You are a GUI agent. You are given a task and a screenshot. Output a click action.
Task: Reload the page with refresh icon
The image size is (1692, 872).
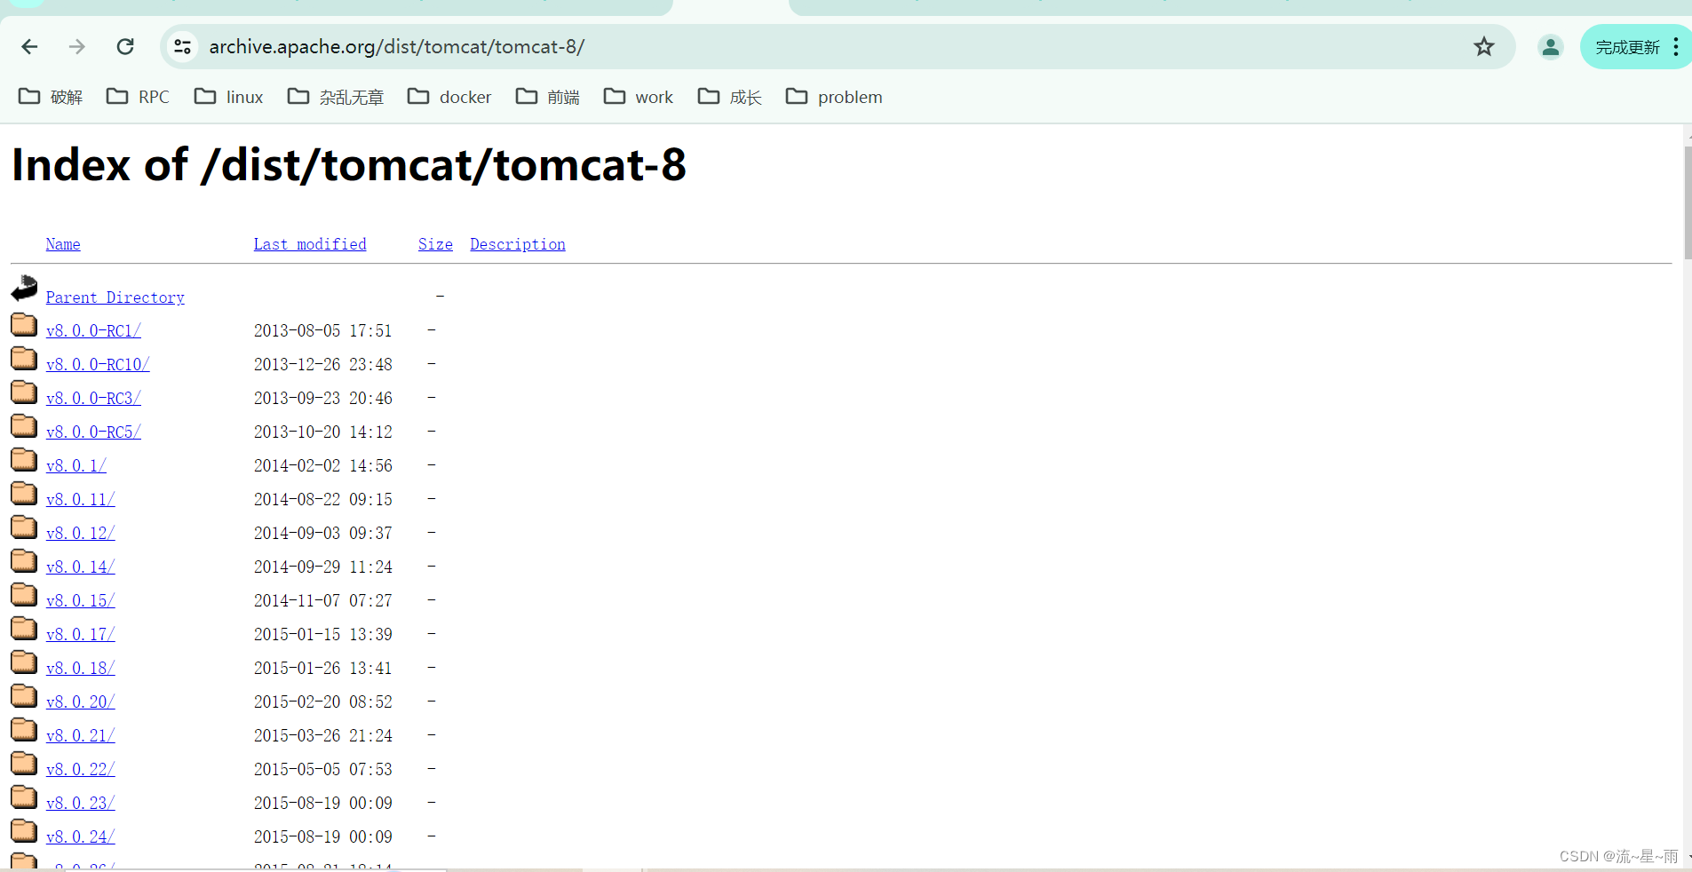125,47
